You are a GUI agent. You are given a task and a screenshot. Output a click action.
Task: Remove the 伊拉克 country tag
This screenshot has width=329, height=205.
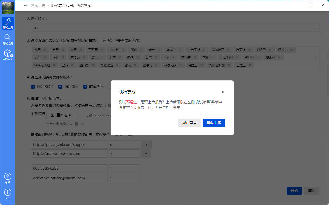click(291, 50)
